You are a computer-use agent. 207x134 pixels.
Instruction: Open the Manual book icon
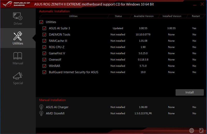point(18,56)
